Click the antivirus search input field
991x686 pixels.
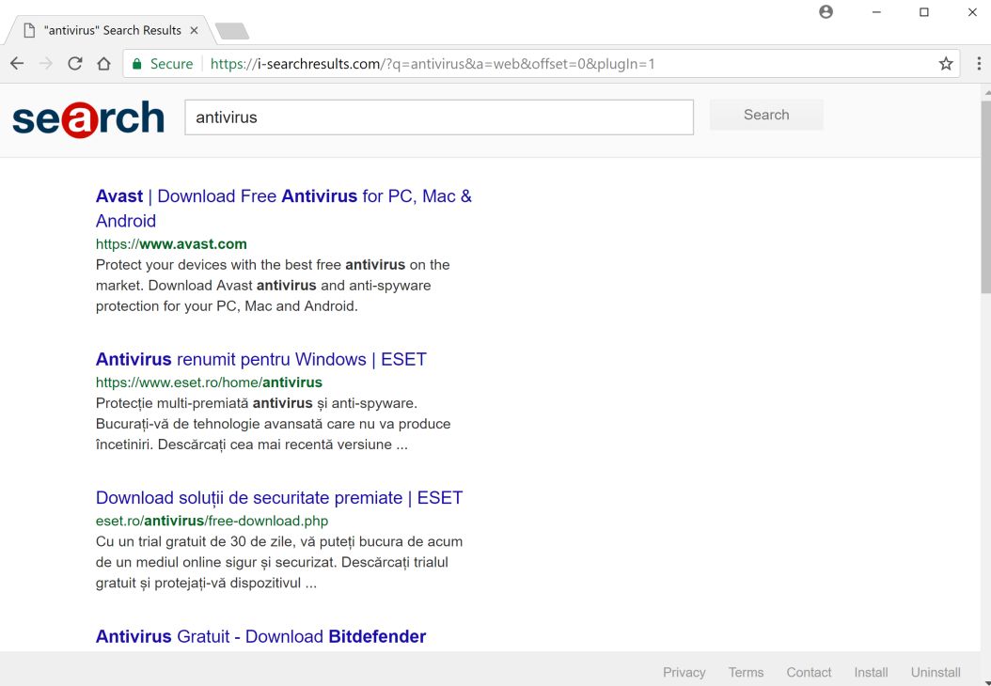[x=439, y=117]
